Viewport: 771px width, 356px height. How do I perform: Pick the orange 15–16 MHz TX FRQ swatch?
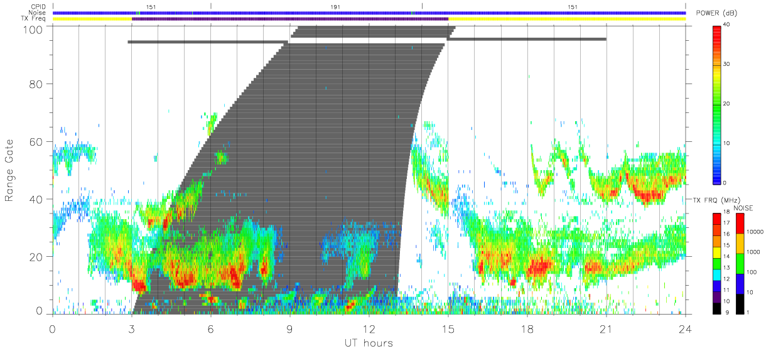716,241
